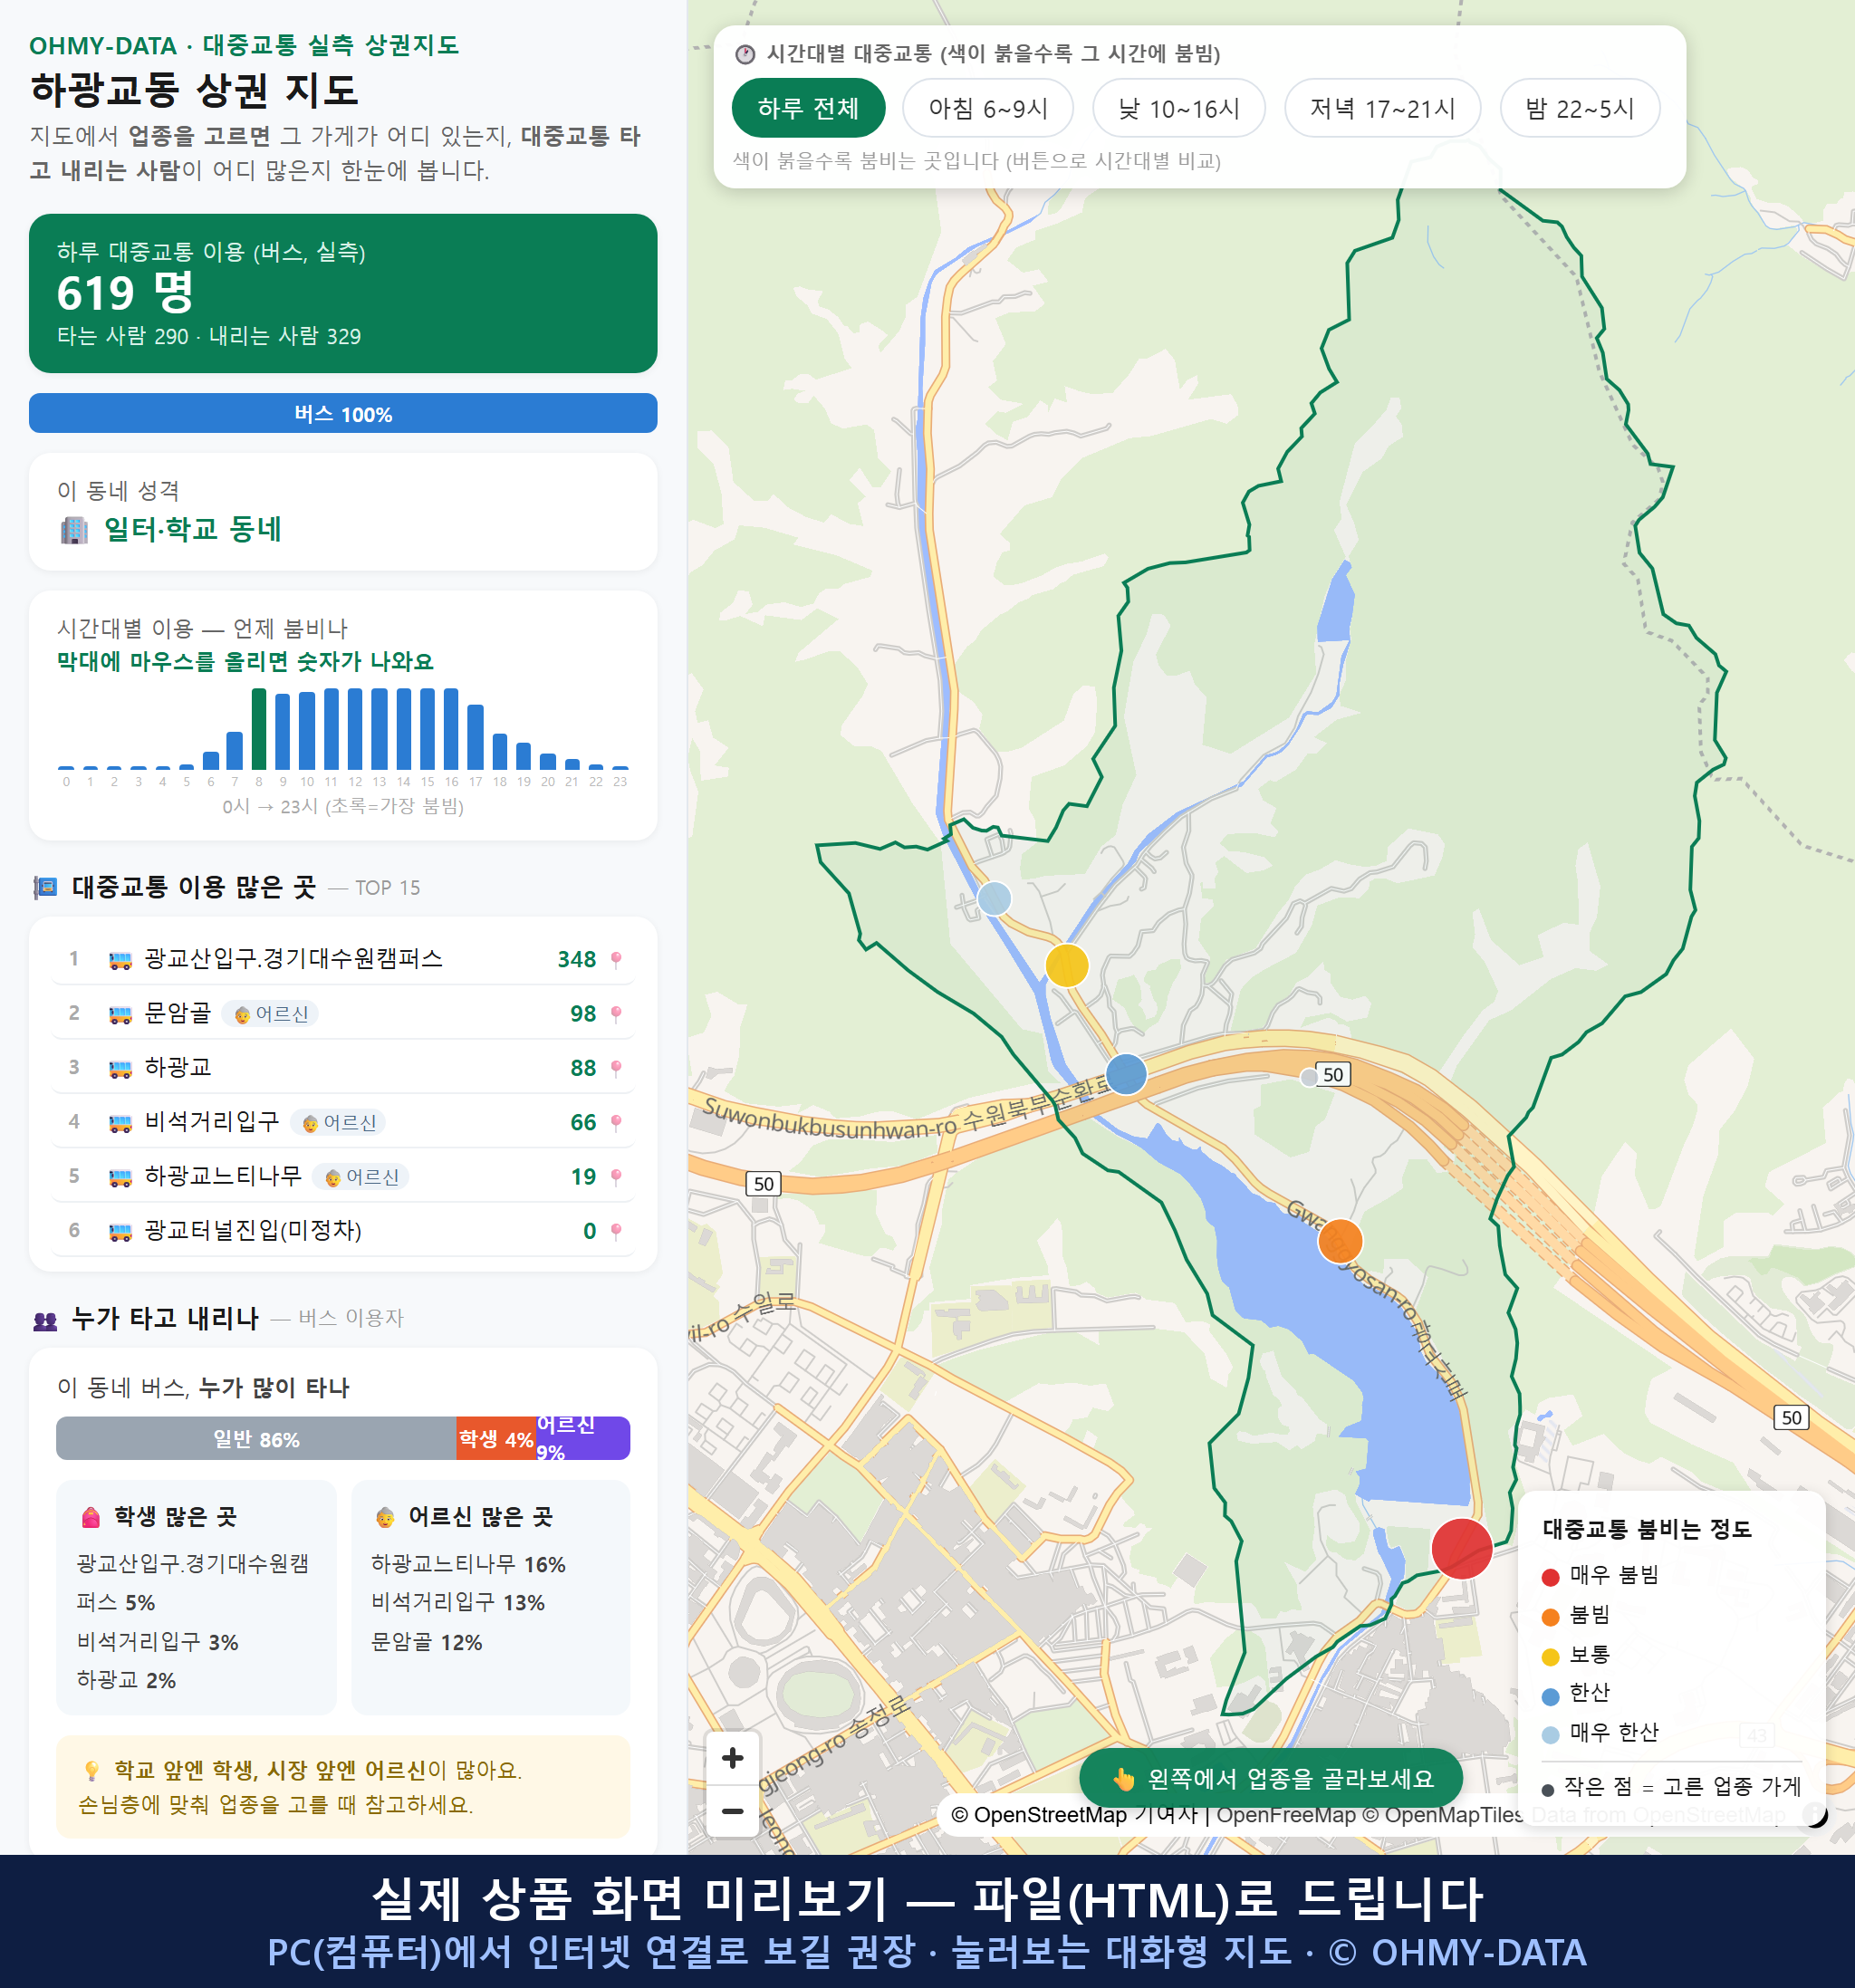The width and height of the screenshot is (1855, 1988).
Task: Click the lightbulb icon in the yellow tip box
Action: [91, 1771]
